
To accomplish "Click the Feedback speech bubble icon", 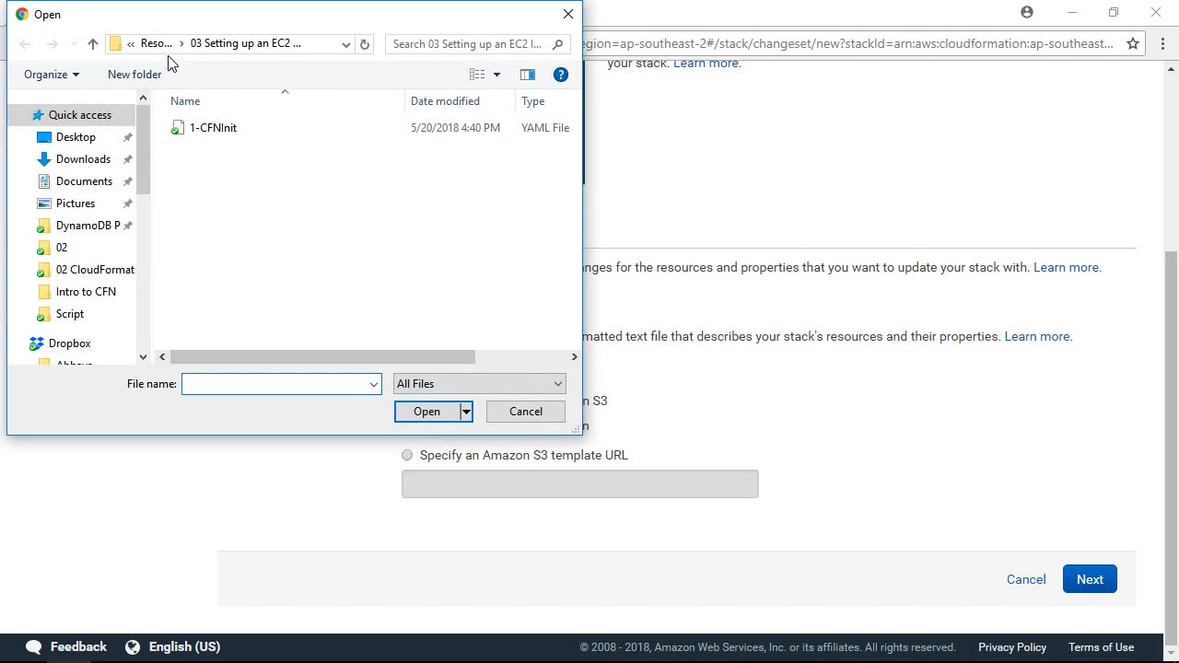I will (x=34, y=646).
